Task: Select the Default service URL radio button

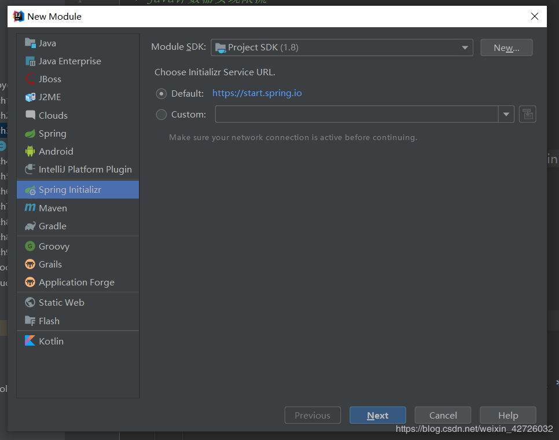Action: pos(161,94)
